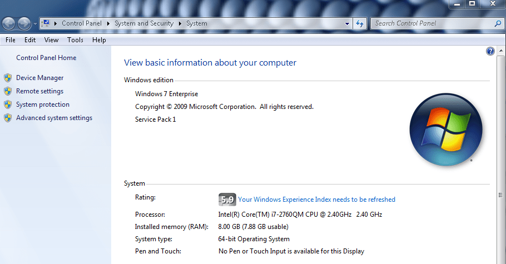
Task: Click the magnifier search icon
Action: (x=498, y=23)
